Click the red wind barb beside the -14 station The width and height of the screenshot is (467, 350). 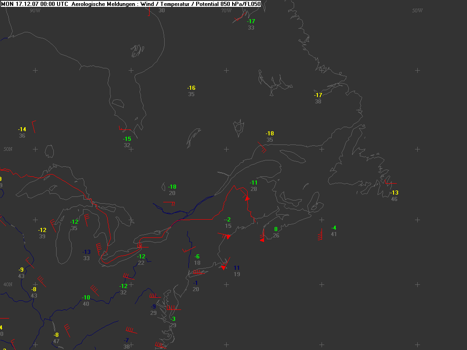point(33,125)
